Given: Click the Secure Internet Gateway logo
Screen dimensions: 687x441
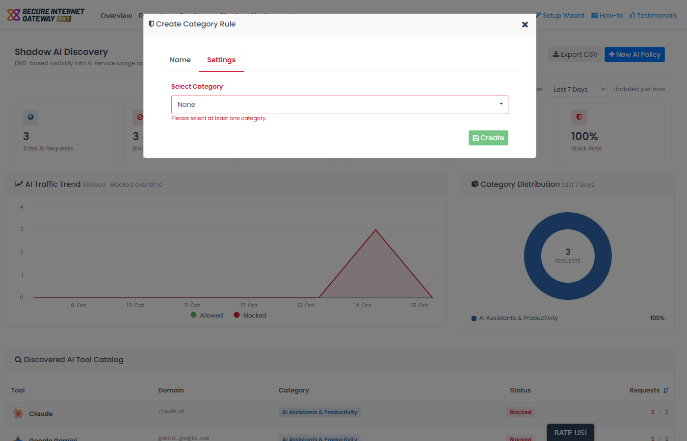Looking at the screenshot, I should pos(46,15).
